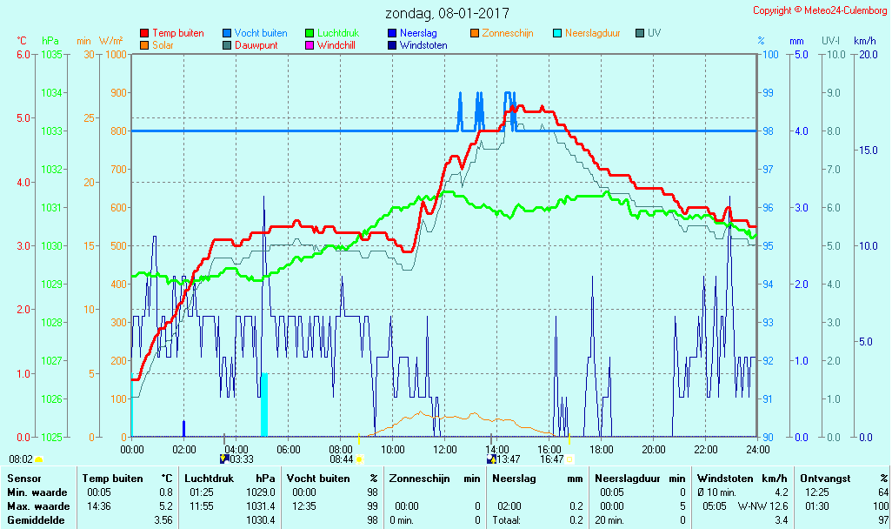Click the sun icon next to 08:02
The image size is (892, 529).
pos(38,459)
